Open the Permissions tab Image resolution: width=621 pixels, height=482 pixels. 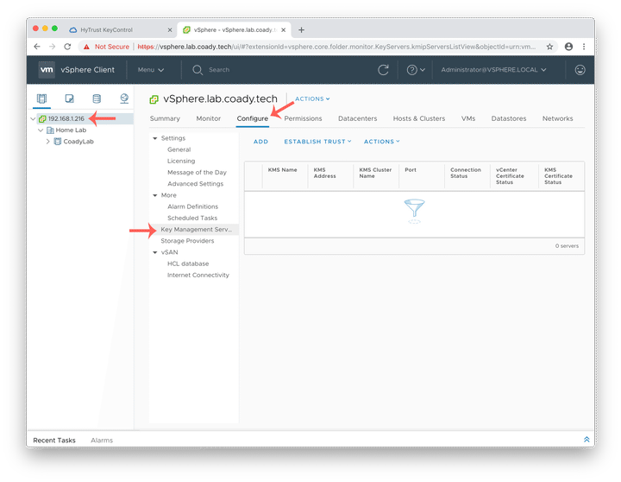pos(303,118)
